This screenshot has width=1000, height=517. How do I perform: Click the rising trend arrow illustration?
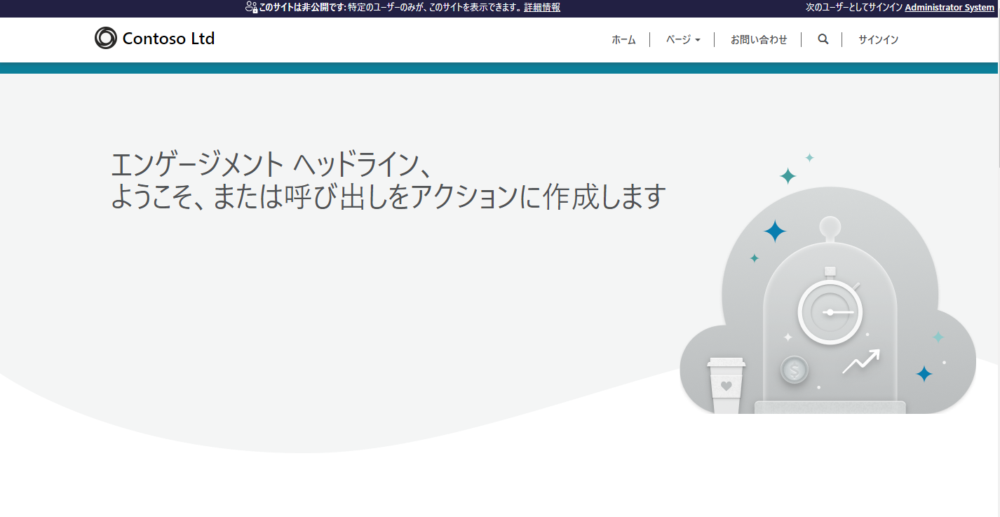tap(861, 362)
